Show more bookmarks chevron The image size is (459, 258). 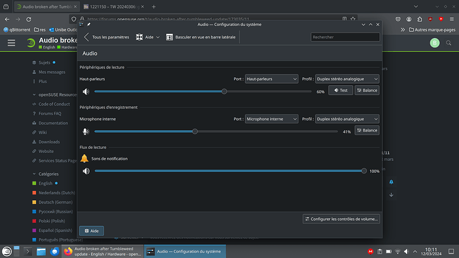[x=403, y=30]
